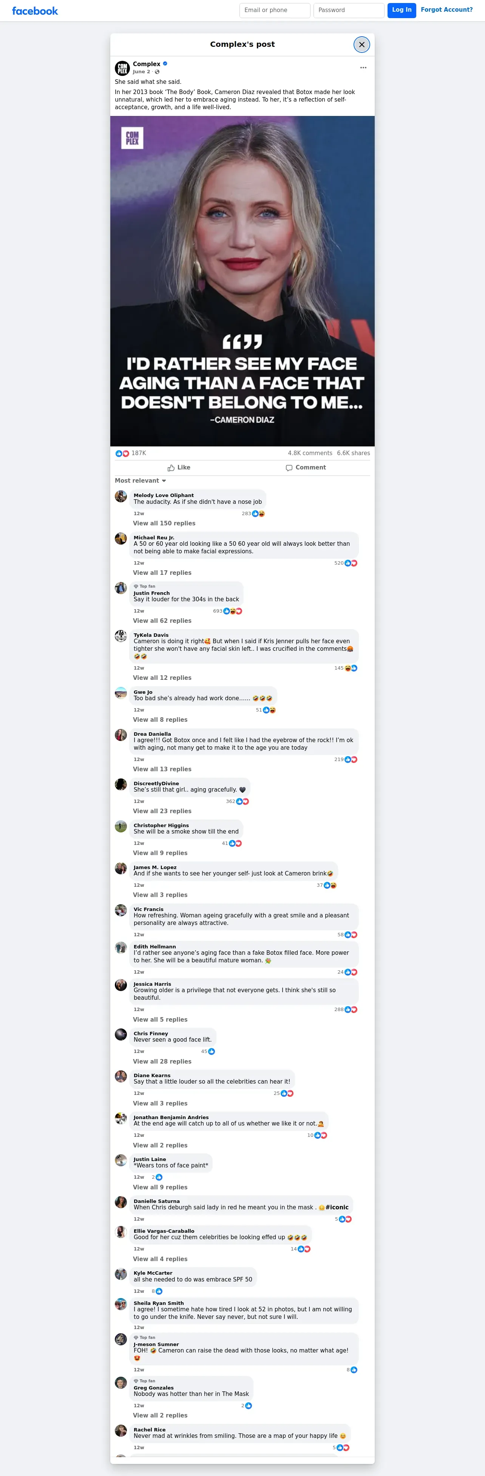Image resolution: width=485 pixels, height=1476 pixels.
Task: Expand View all 28 replies
Action: (x=162, y=1061)
